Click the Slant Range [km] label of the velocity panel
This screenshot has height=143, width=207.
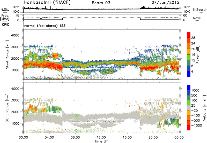(7, 108)
